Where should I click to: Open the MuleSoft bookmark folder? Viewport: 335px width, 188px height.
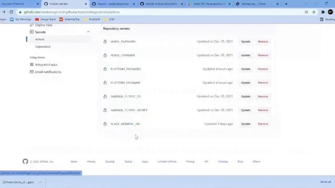[x=92, y=19]
